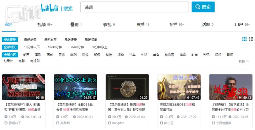The width and height of the screenshot is (255, 130).
Task: Open the 04:25 golden shield video thumbnail
Action: (127, 87)
